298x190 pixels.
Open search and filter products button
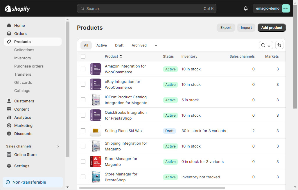point(266,45)
